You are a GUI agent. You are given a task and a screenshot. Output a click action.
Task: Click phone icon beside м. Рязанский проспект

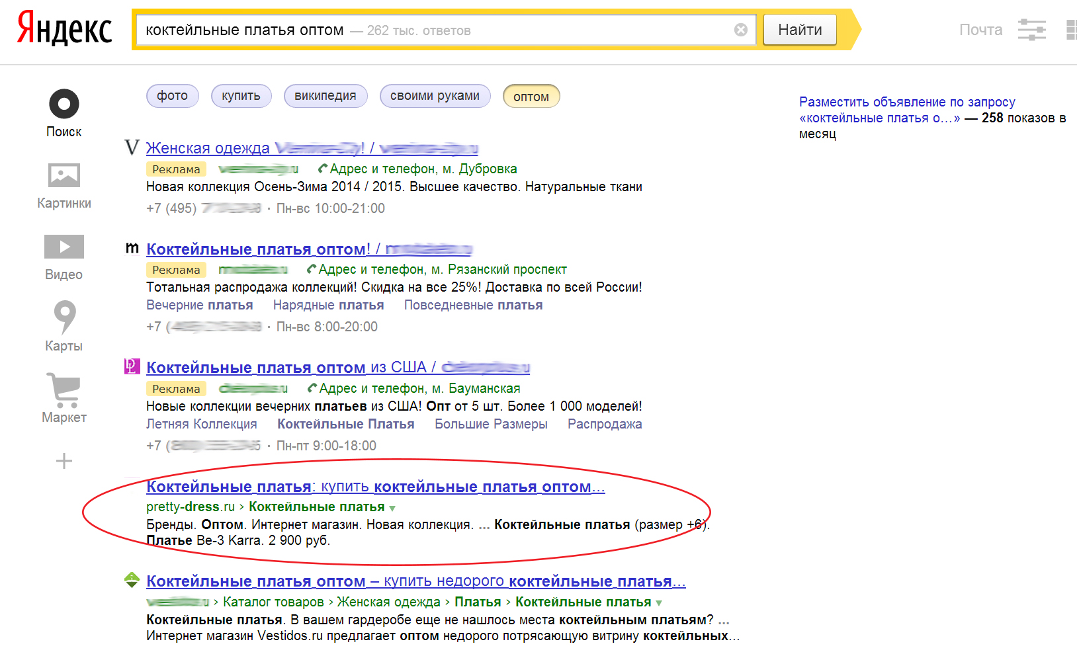311,269
